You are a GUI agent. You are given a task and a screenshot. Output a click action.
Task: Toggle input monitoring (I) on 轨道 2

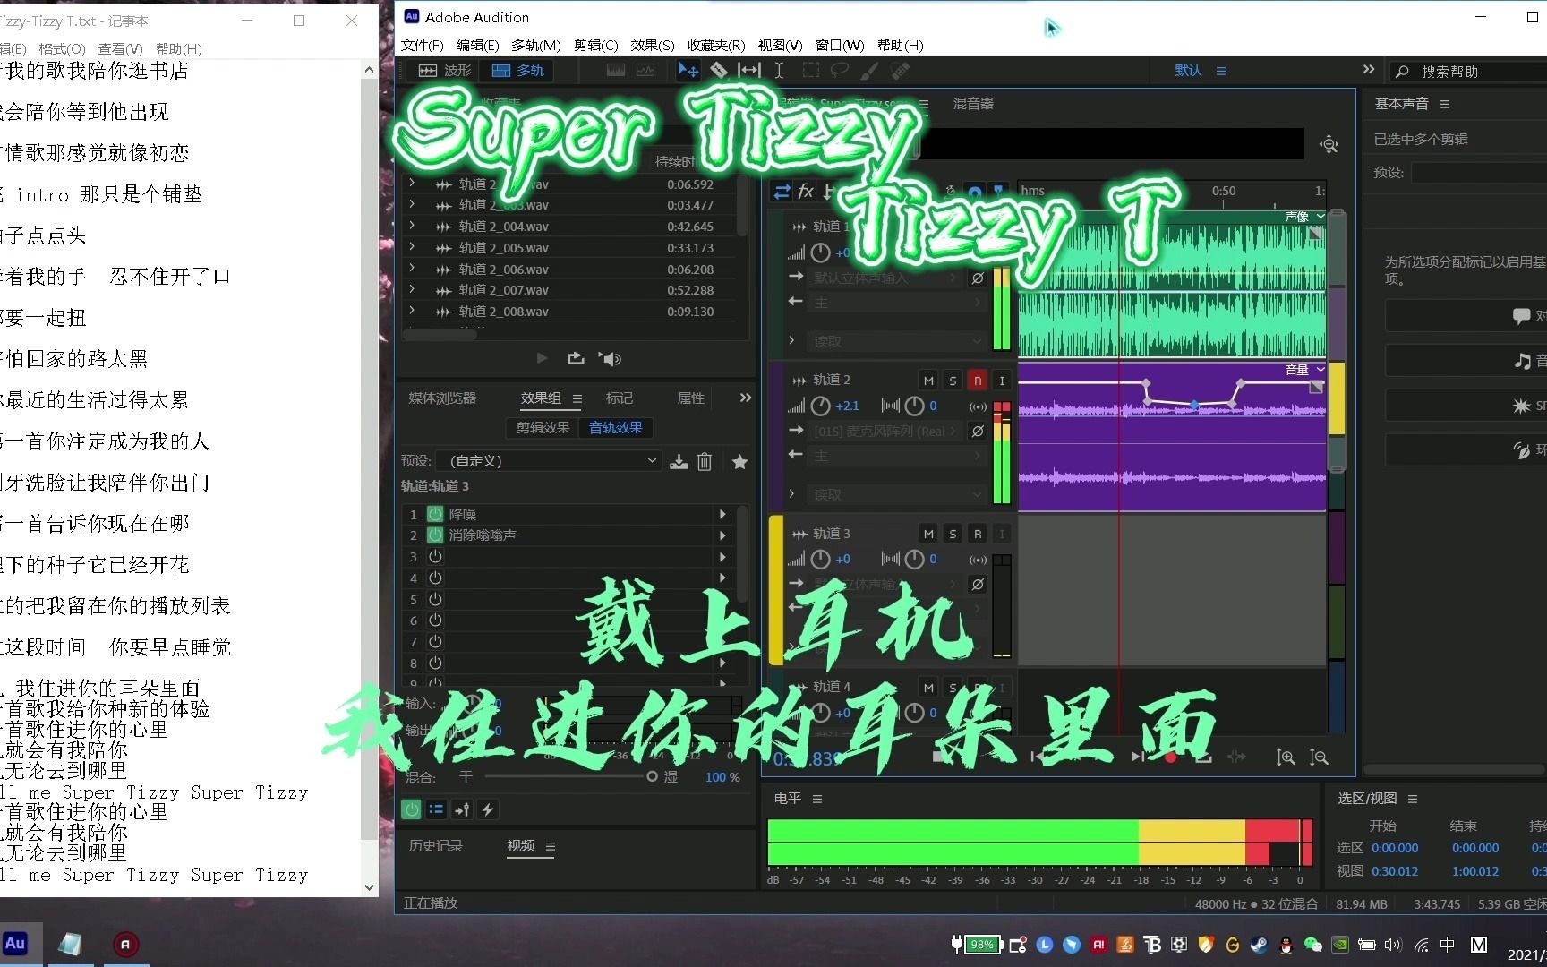[1002, 381]
